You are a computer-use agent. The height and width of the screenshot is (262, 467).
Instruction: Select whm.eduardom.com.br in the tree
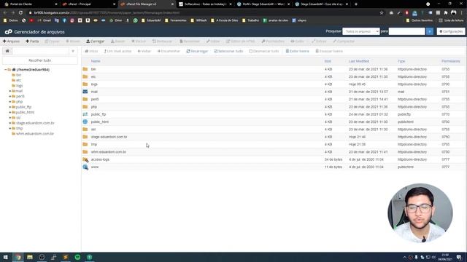click(x=35, y=134)
